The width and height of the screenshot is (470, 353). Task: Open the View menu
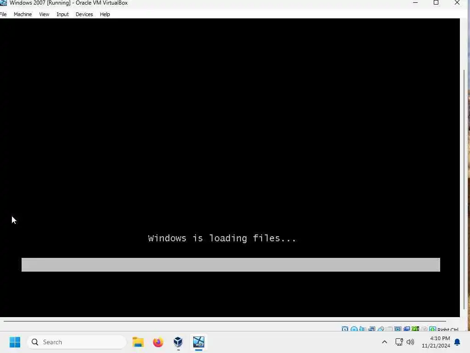pos(44,14)
